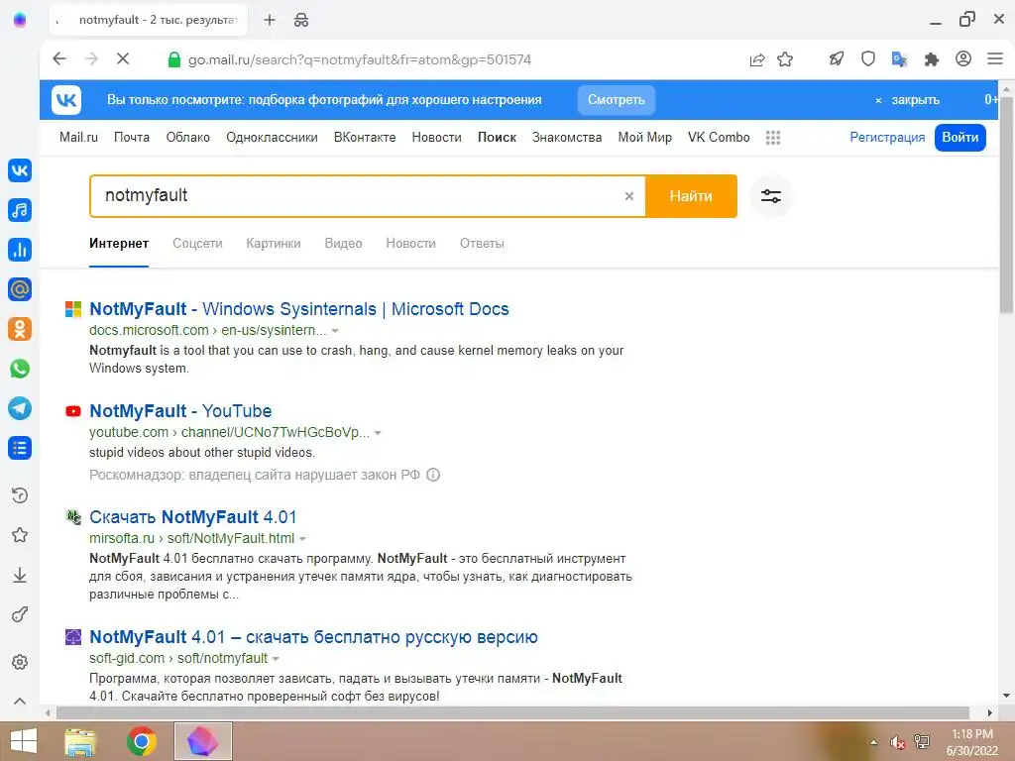This screenshot has height=761, width=1015.
Task: Open the music note sidebar icon
Action: (20, 210)
